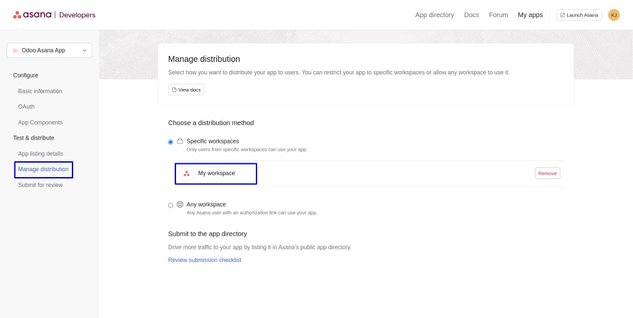The image size is (633, 318).
Task: Expand the Odoo Asana App dropdown
Action: [84, 50]
